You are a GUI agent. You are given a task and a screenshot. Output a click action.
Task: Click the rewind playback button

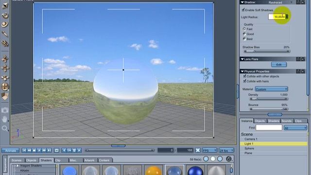click(x=29, y=150)
